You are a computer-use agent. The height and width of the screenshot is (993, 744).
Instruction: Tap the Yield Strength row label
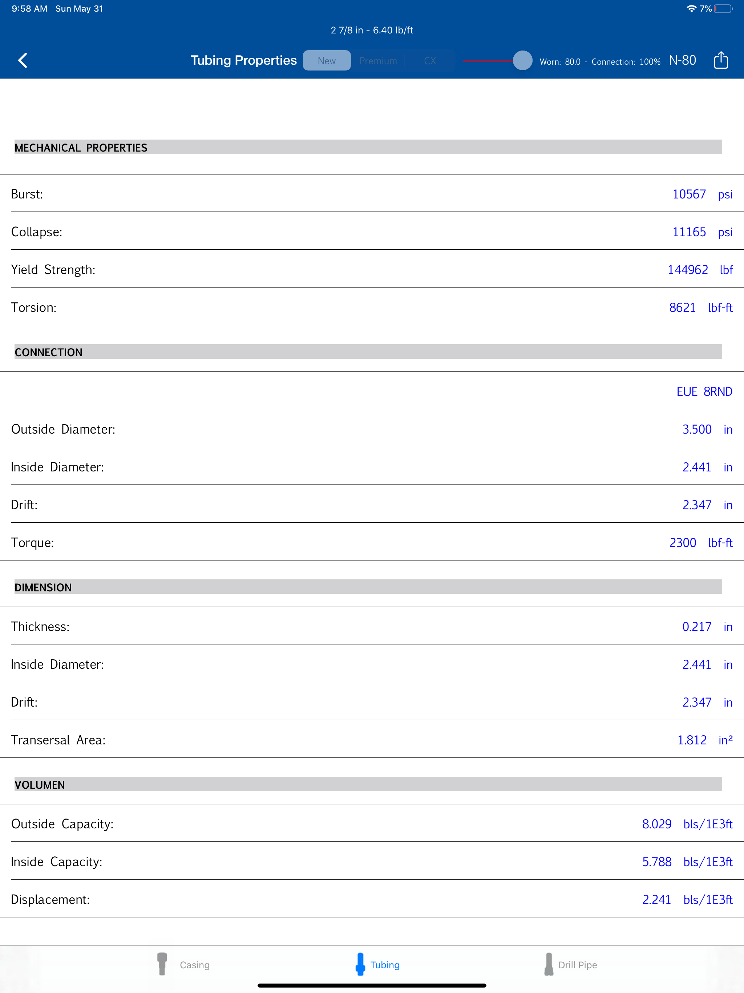(x=53, y=269)
